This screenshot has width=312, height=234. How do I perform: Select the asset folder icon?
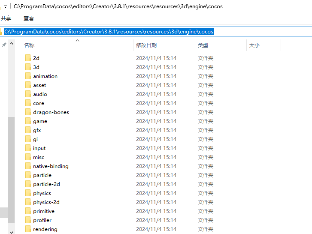[x=28, y=85]
